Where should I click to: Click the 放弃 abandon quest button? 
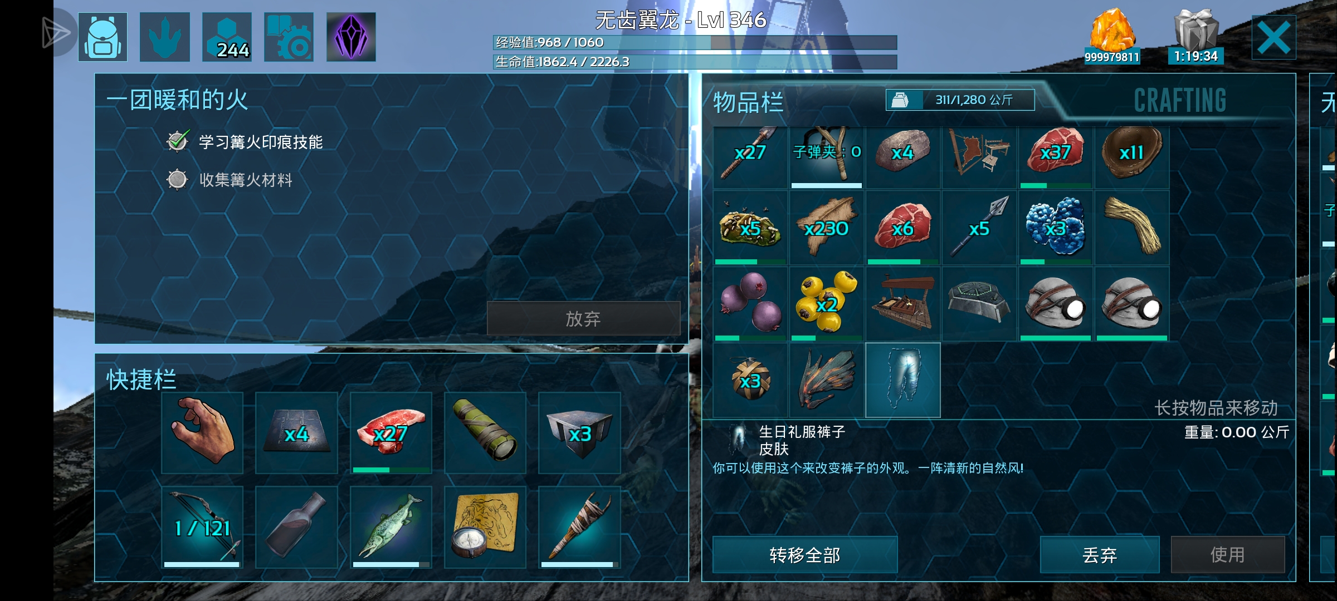coord(583,318)
